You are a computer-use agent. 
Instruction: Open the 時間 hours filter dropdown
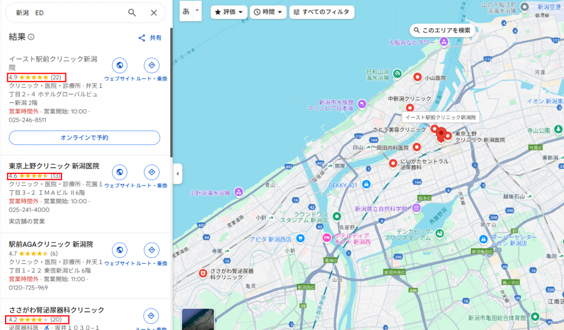268,12
